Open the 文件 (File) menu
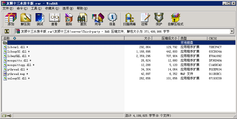Viewport: 237px width, 119px height. pos(8,8)
